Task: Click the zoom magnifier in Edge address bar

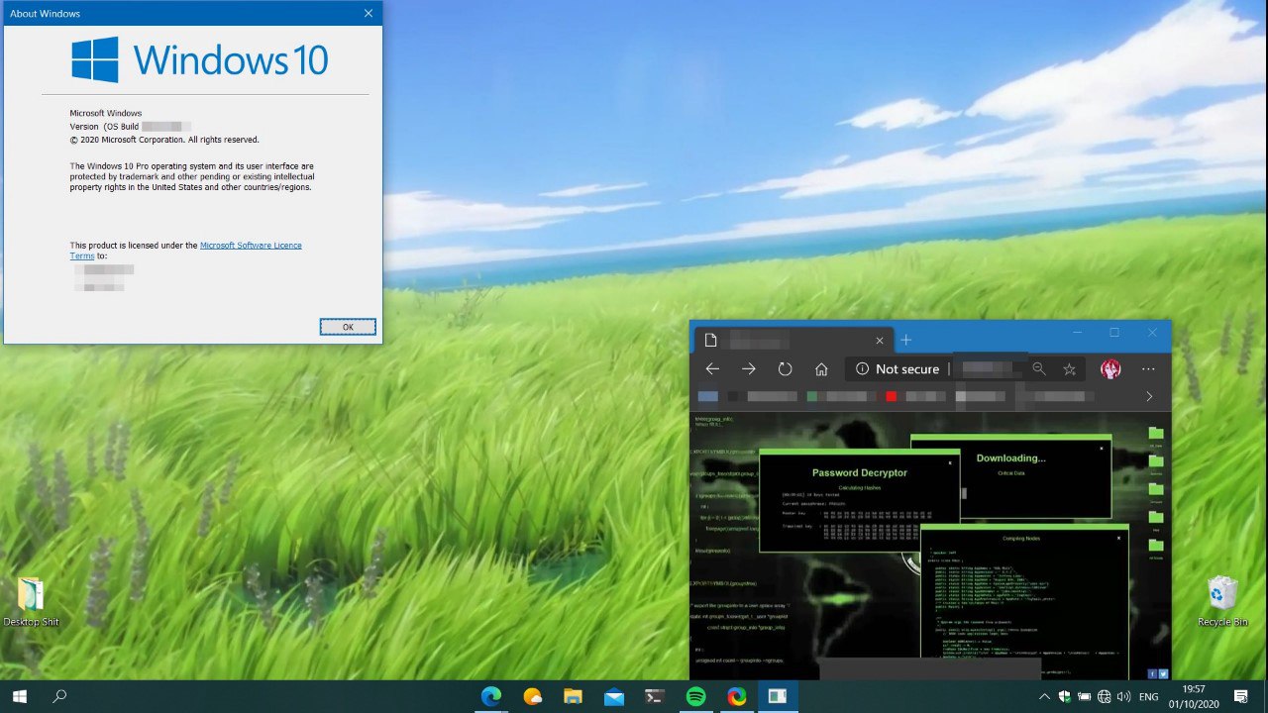Action: tap(1038, 368)
